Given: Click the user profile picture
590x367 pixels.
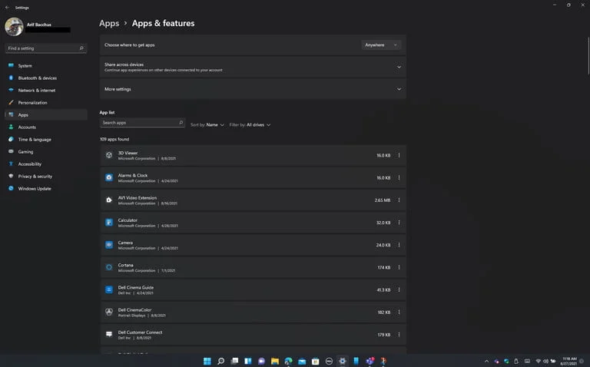Looking at the screenshot, I should click(x=14, y=27).
